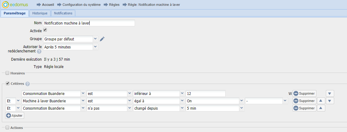Open the Notifications tab

[x=63, y=13]
